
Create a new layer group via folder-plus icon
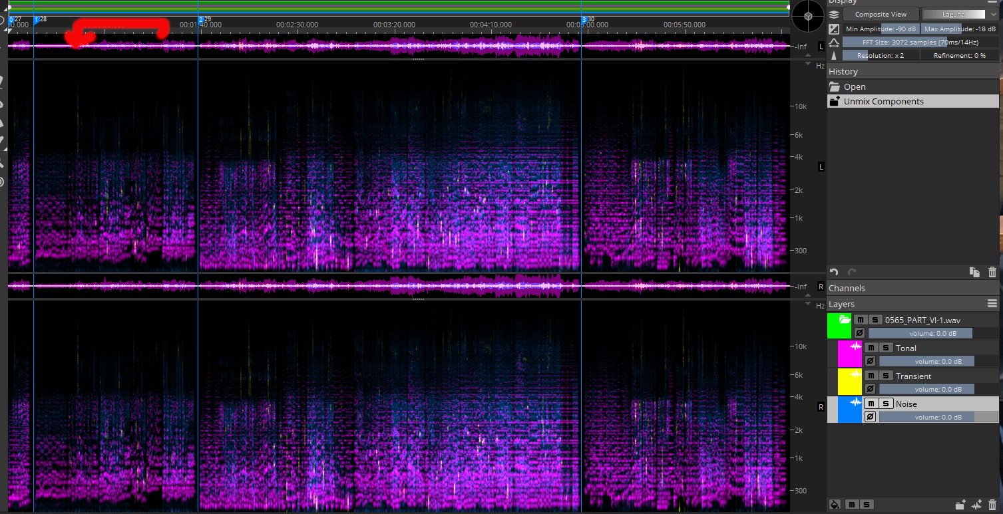pos(960,505)
